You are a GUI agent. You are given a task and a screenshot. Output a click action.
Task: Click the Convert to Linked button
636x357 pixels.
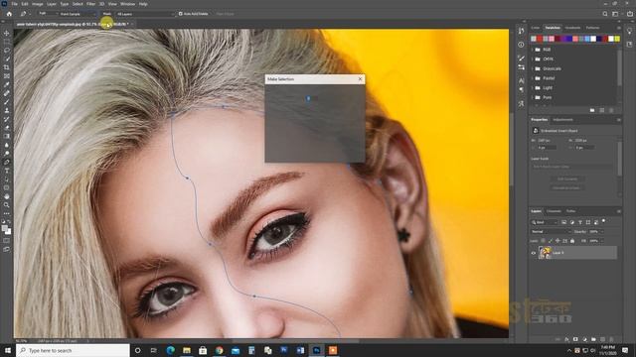[567, 187]
